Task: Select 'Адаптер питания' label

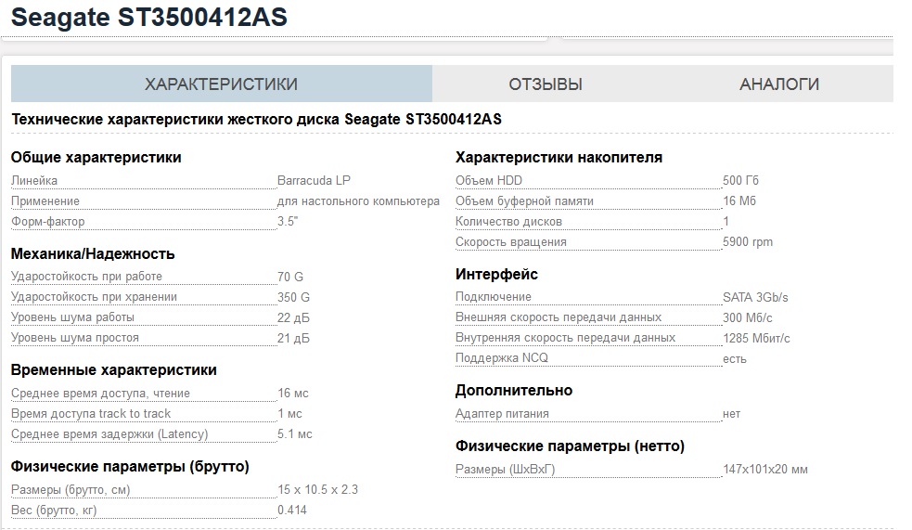Action: (502, 414)
